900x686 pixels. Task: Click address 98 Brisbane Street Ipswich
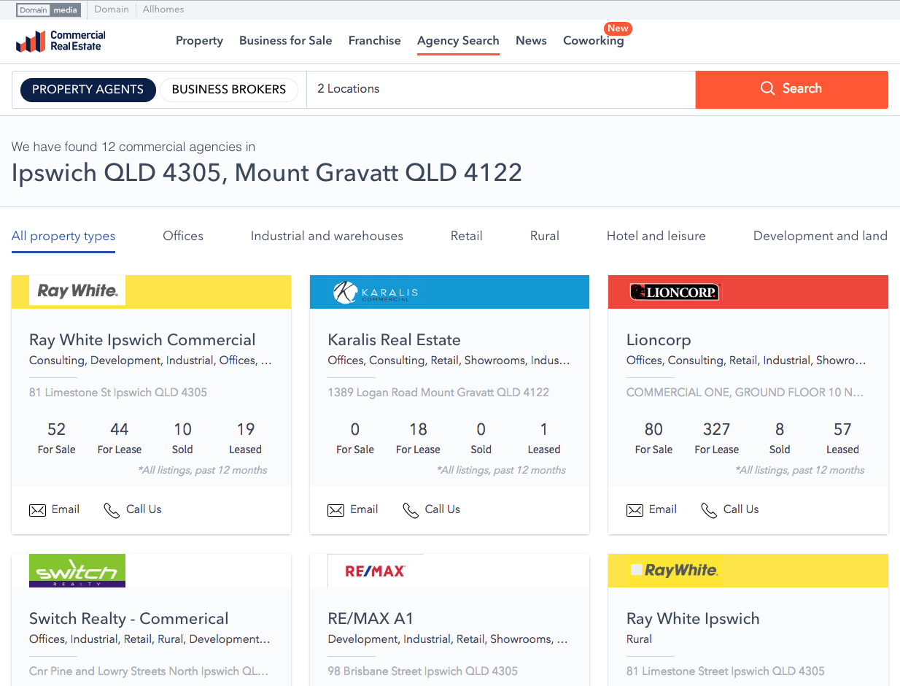423,671
